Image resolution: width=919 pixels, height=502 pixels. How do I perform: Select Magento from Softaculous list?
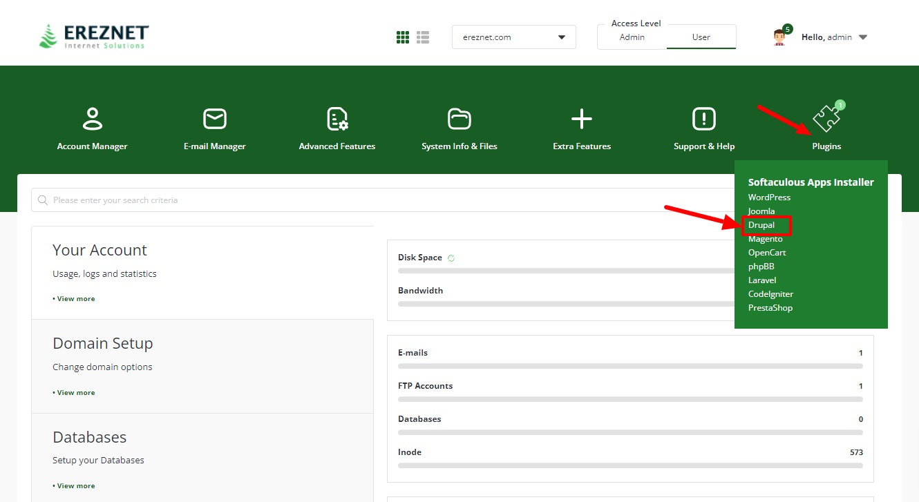point(766,239)
